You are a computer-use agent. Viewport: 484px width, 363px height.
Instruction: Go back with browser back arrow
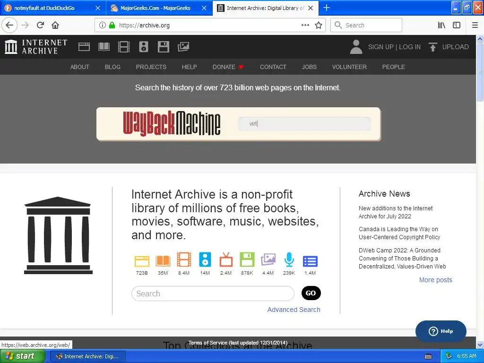pos(9,25)
